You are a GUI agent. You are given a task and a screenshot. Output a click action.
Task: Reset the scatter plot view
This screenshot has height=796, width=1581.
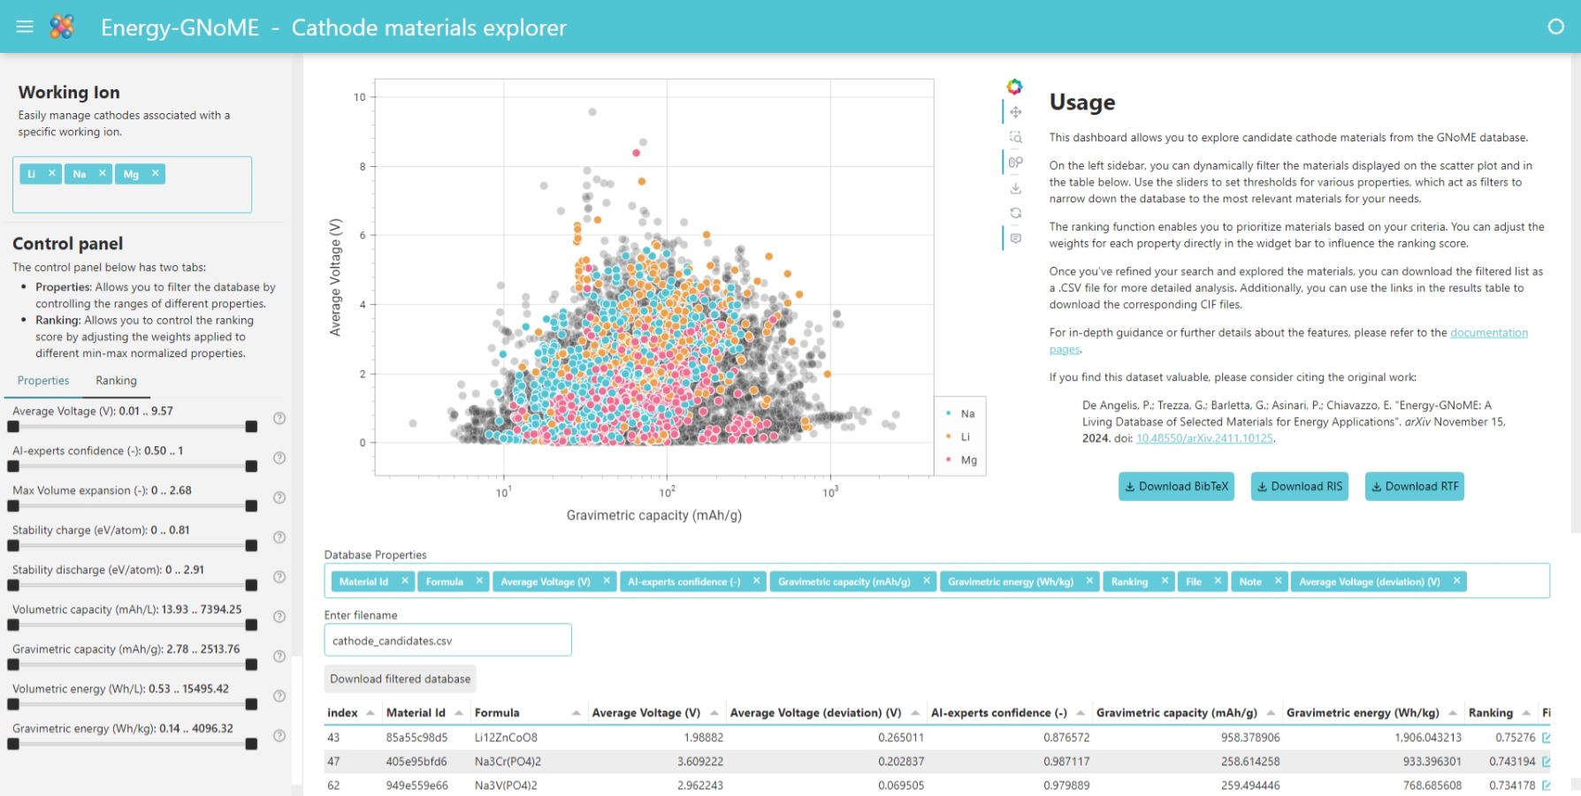1016,213
